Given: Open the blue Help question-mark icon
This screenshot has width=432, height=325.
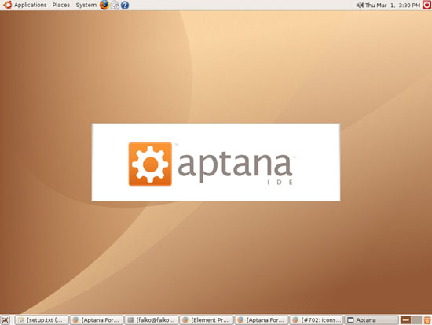Looking at the screenshot, I should pyautogui.click(x=125, y=6).
